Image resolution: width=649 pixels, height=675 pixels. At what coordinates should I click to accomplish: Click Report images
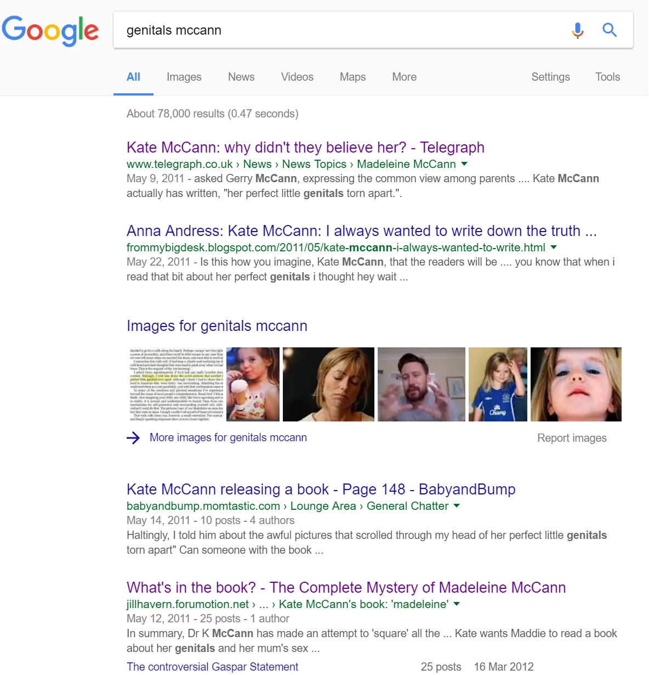[x=572, y=438]
